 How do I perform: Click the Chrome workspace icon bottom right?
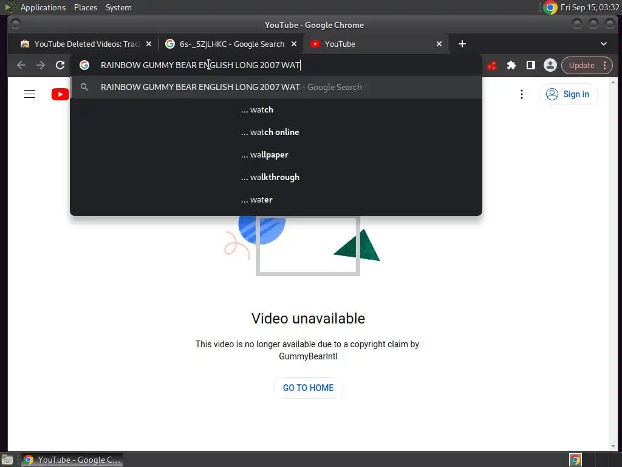pos(575,460)
